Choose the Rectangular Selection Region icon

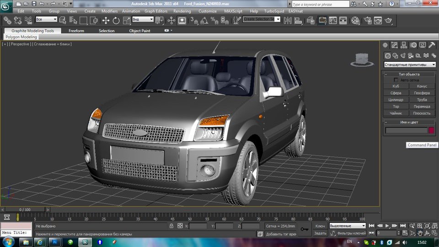[83, 21]
